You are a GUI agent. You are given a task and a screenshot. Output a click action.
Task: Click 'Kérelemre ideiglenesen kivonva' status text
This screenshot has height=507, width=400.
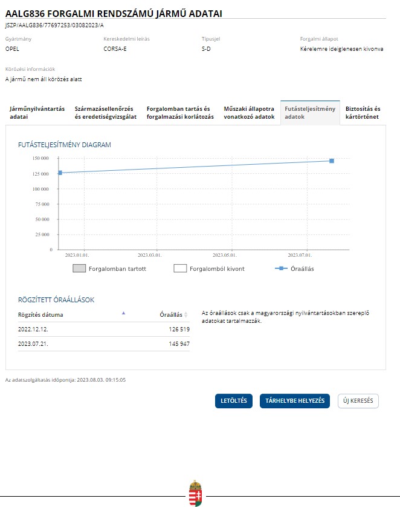(341, 49)
